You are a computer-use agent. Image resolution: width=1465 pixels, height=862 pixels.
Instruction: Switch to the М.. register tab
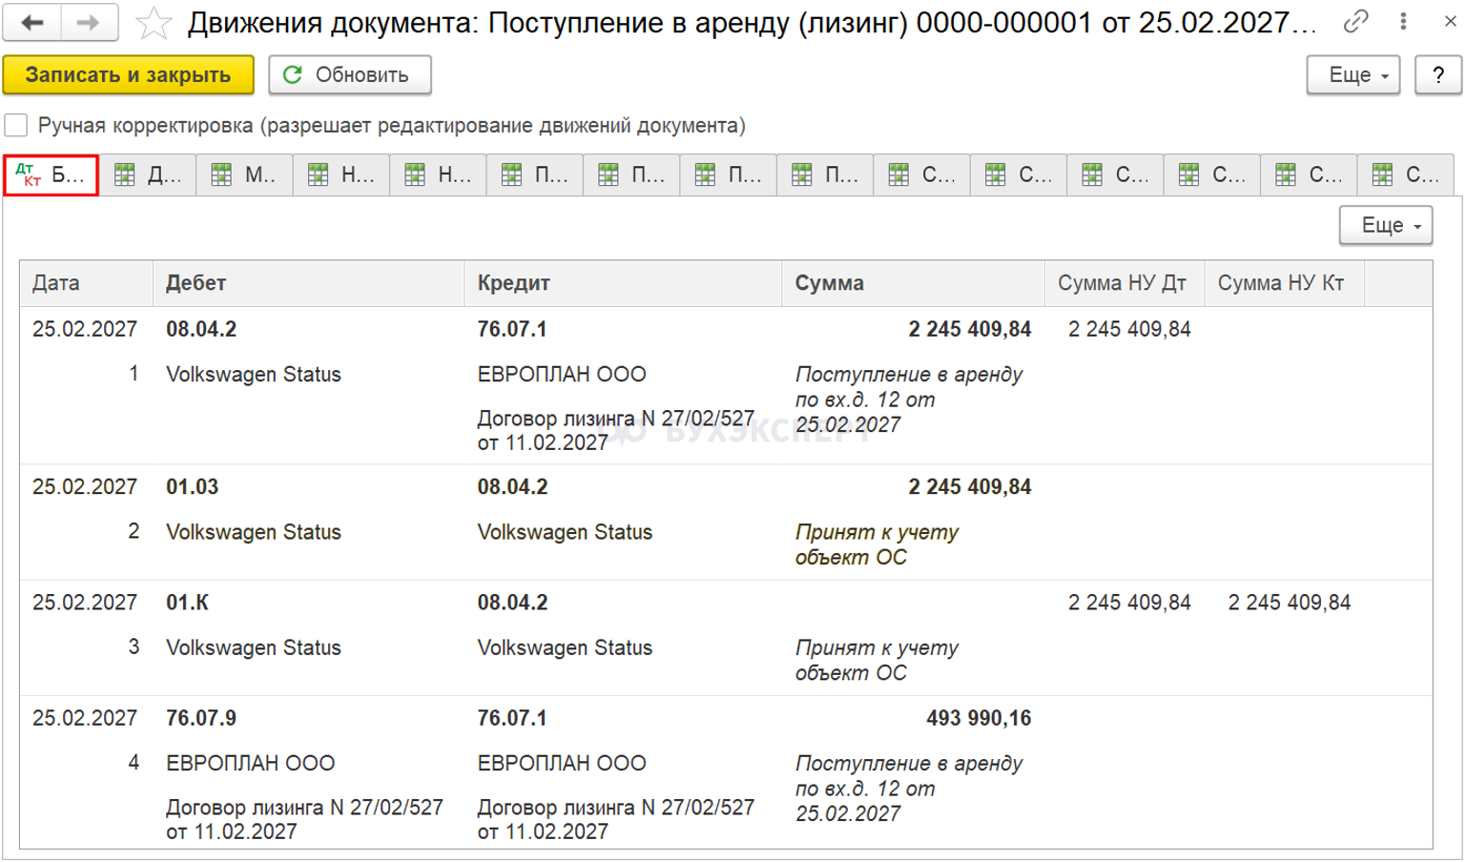244,174
